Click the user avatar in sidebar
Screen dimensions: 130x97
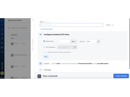[x=2, y=73]
